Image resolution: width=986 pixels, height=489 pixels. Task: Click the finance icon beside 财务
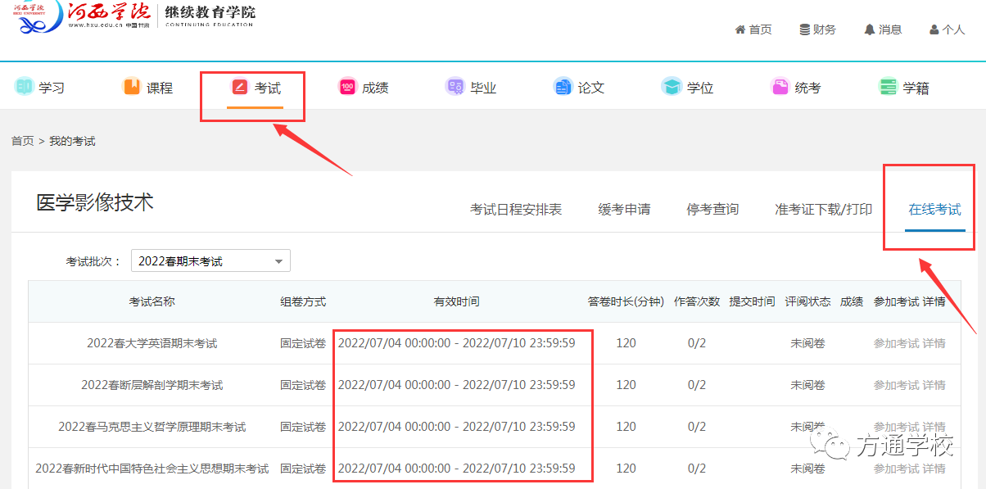804,29
